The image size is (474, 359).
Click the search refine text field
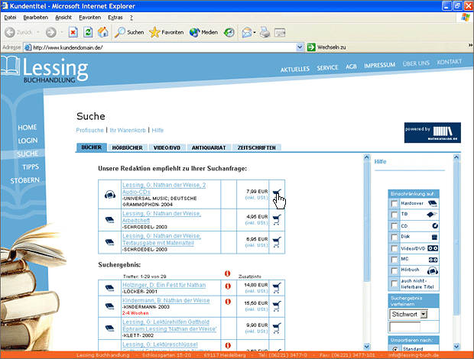pos(404,327)
